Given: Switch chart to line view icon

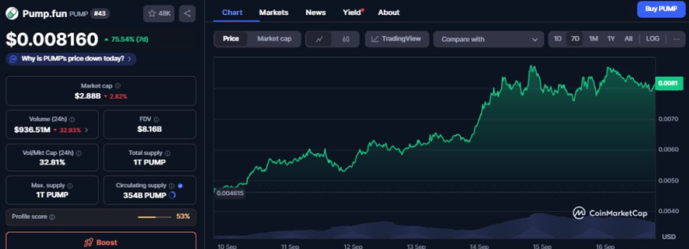Looking at the screenshot, I should pyautogui.click(x=319, y=39).
